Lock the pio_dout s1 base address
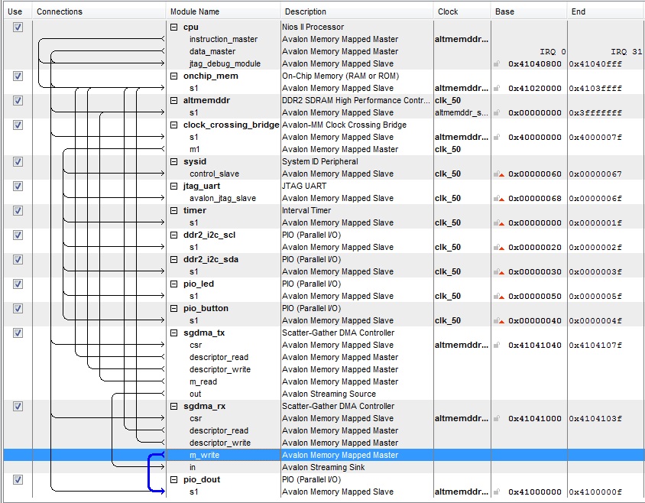The height and width of the screenshot is (503, 645). (498, 492)
